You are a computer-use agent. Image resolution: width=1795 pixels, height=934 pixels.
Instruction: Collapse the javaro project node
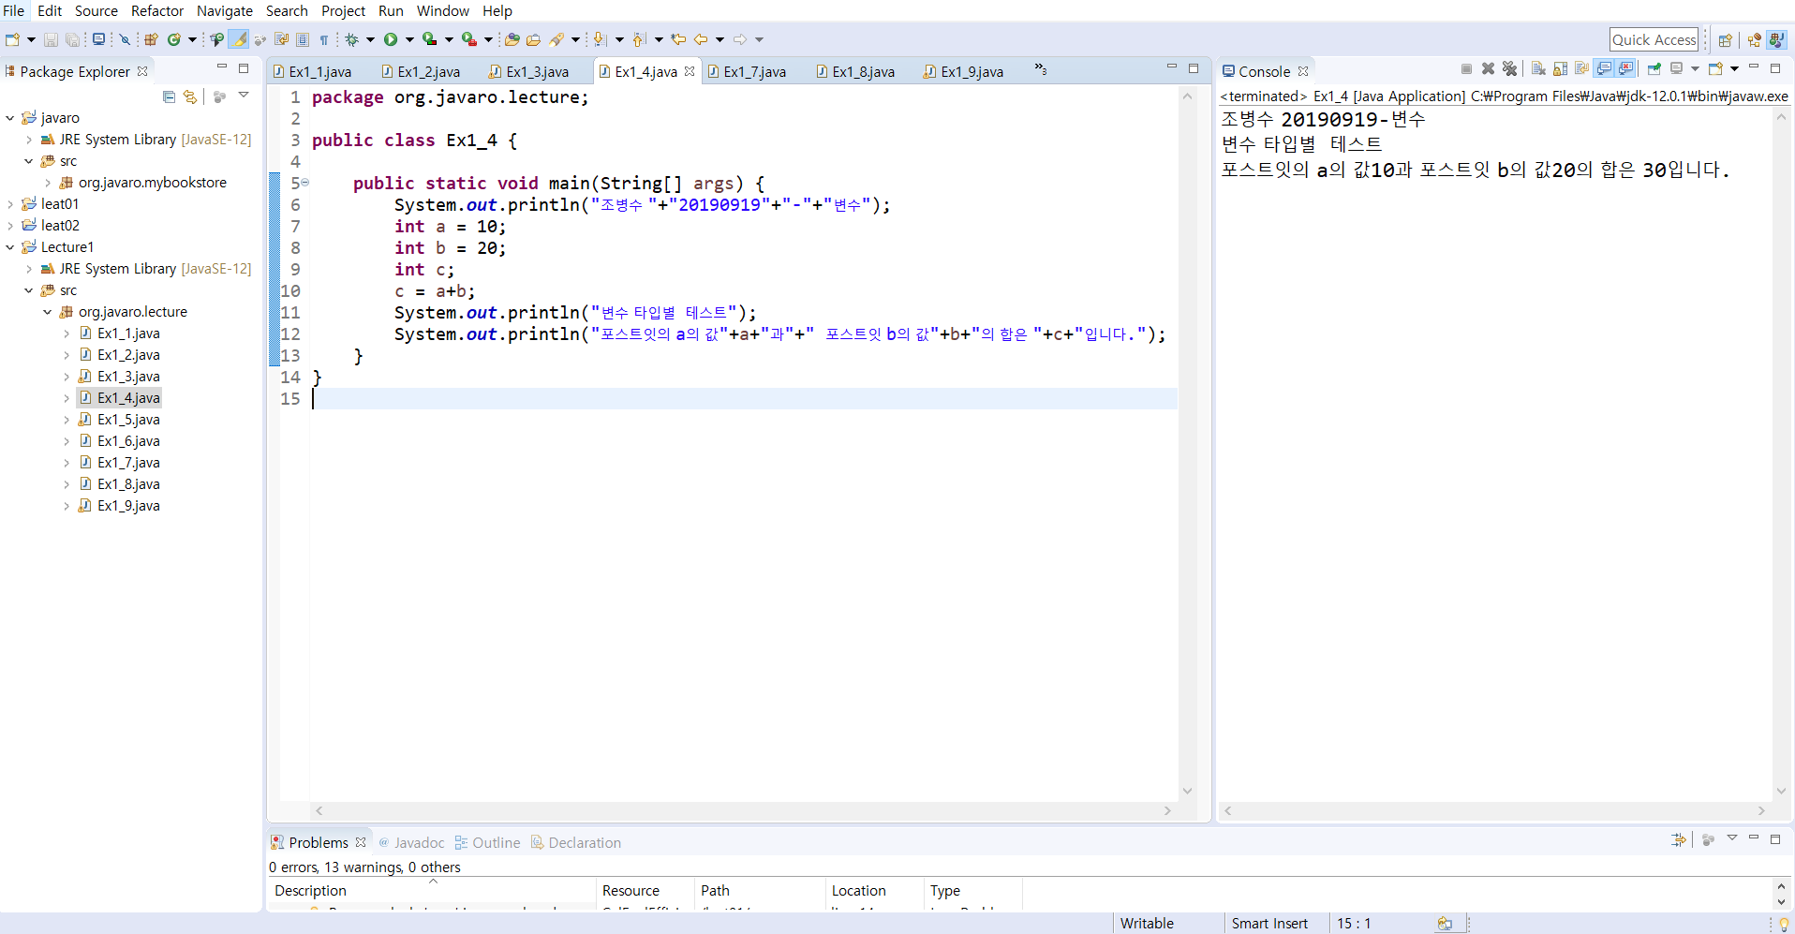(x=10, y=118)
